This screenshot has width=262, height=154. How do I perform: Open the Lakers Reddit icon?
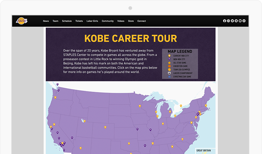click(244, 21)
